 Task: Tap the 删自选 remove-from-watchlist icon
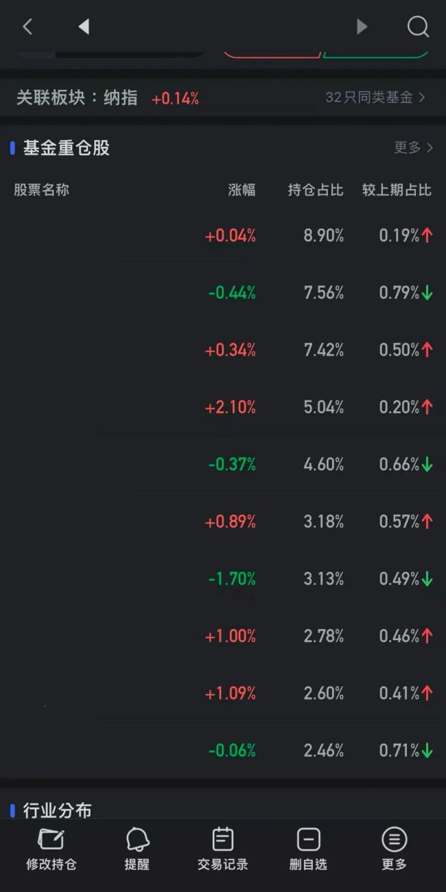click(308, 839)
